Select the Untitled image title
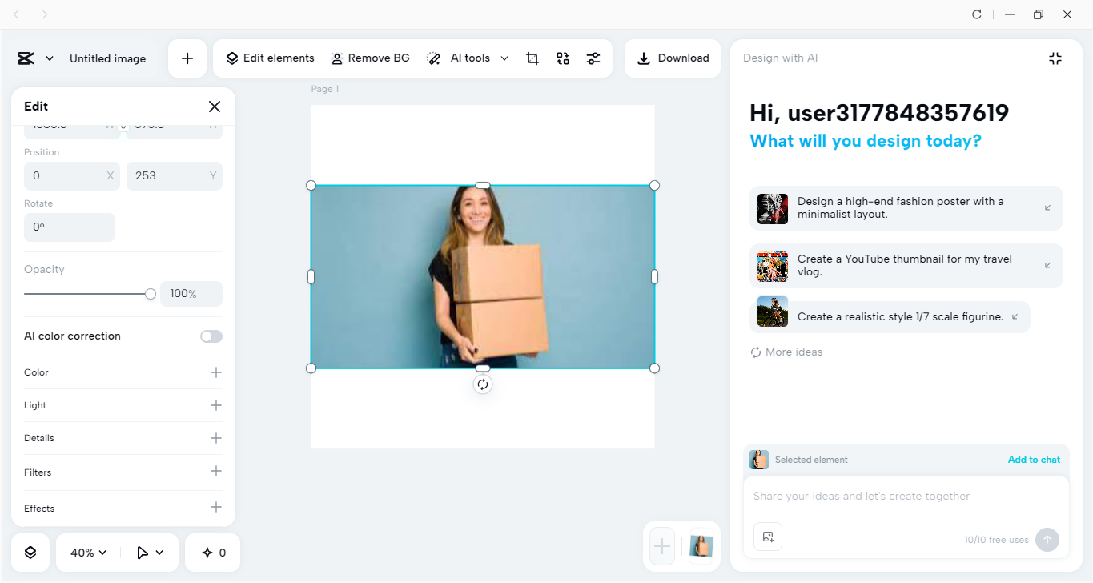This screenshot has width=1093, height=583. (108, 58)
